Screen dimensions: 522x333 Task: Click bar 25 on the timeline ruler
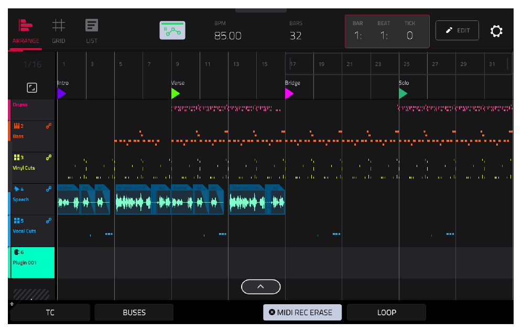pos(407,64)
